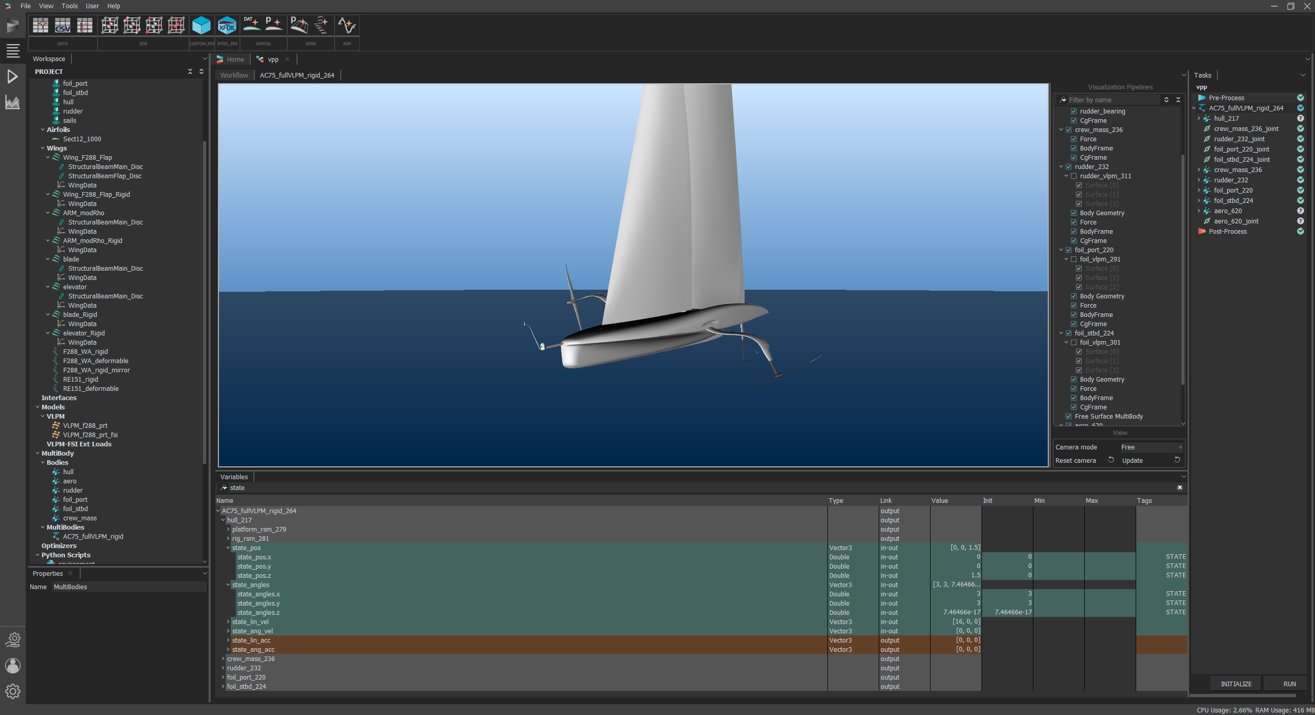Enable the foil_vlpm_301 checkbox

1073,342
